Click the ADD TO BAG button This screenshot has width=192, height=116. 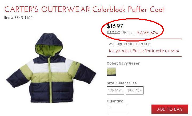coord(170,109)
